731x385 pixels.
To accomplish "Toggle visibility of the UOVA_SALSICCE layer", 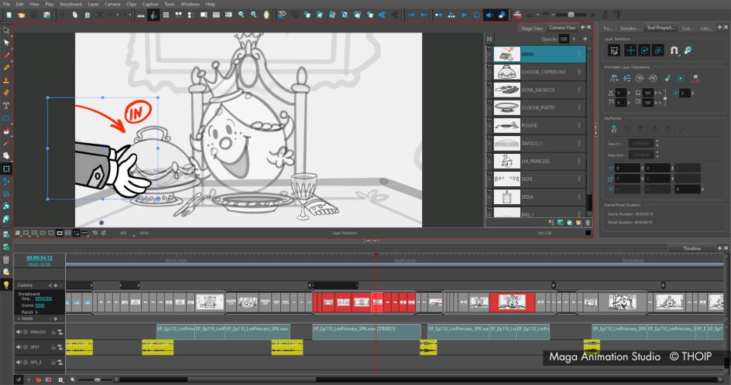I will point(489,84).
